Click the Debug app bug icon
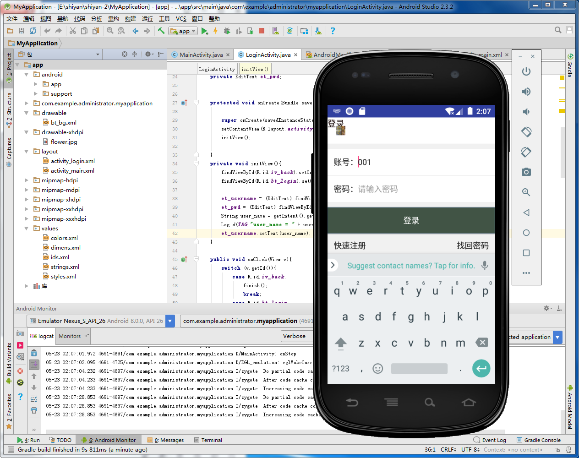Viewport: 579px width, 458px height. coord(227,31)
